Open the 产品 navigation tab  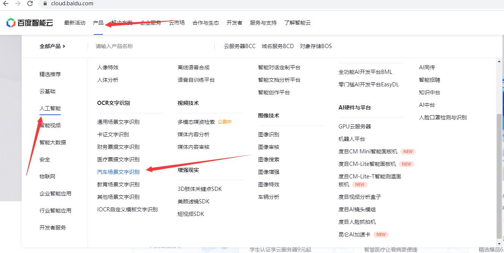pos(98,23)
